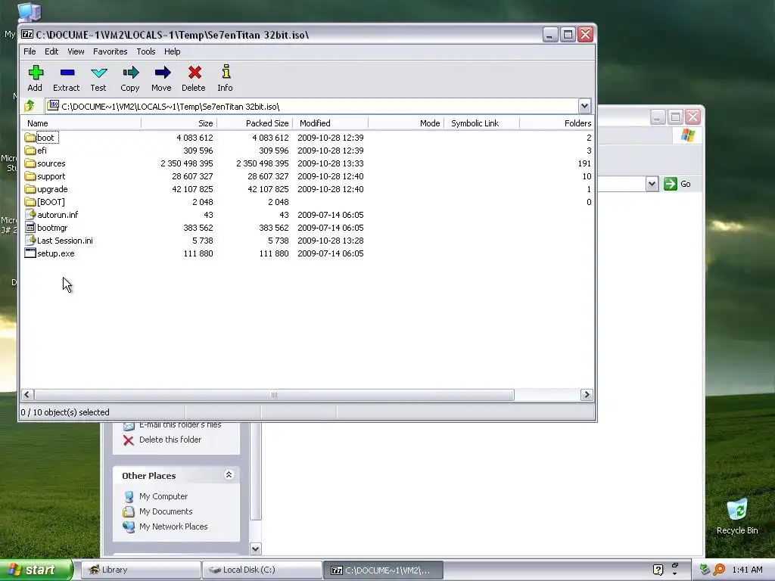Select the setup.exe file icon

[x=30, y=253]
